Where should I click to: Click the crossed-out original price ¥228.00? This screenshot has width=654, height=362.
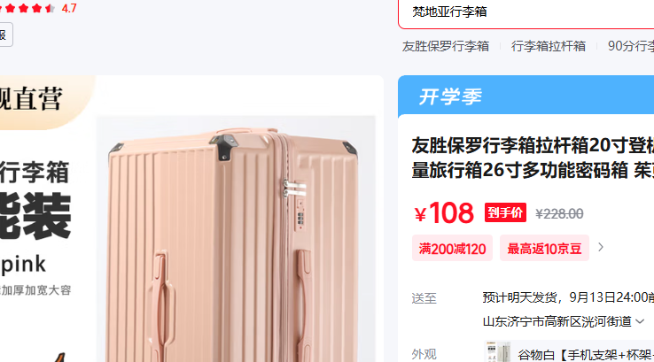[559, 213]
